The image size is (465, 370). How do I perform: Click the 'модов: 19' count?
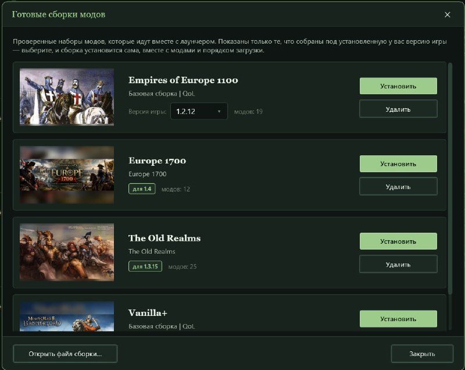(x=248, y=112)
